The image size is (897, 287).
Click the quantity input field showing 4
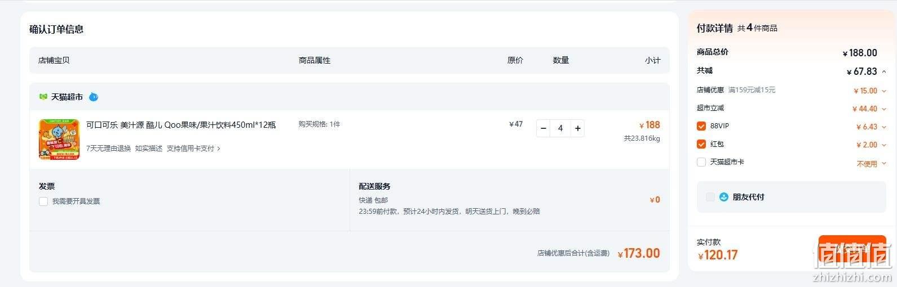pyautogui.click(x=560, y=128)
